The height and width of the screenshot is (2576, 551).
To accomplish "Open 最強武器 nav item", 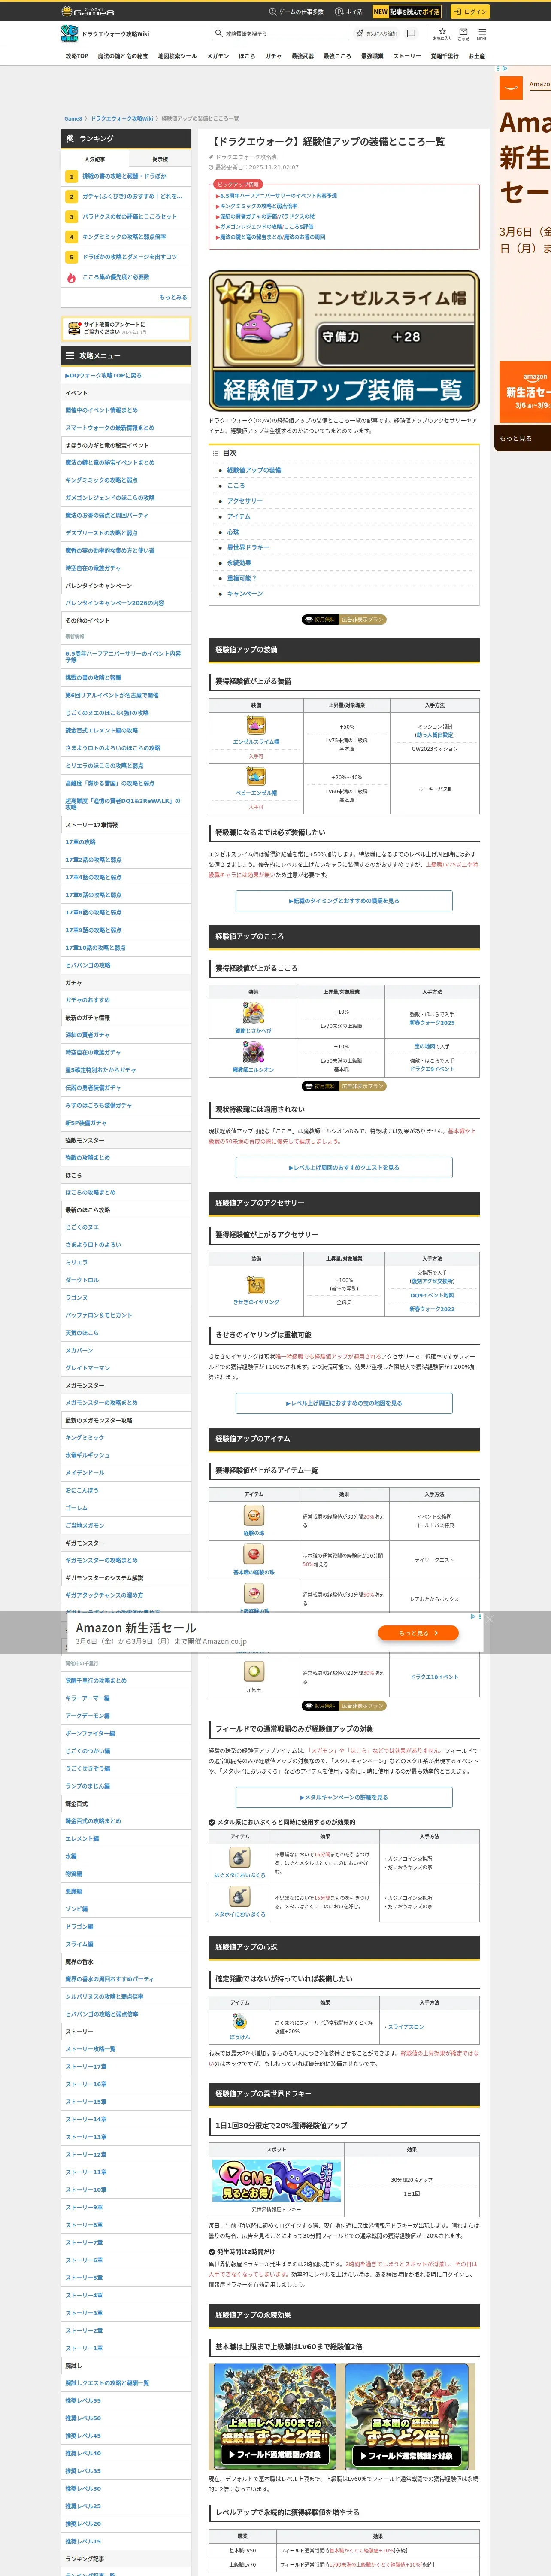I will click(x=303, y=56).
